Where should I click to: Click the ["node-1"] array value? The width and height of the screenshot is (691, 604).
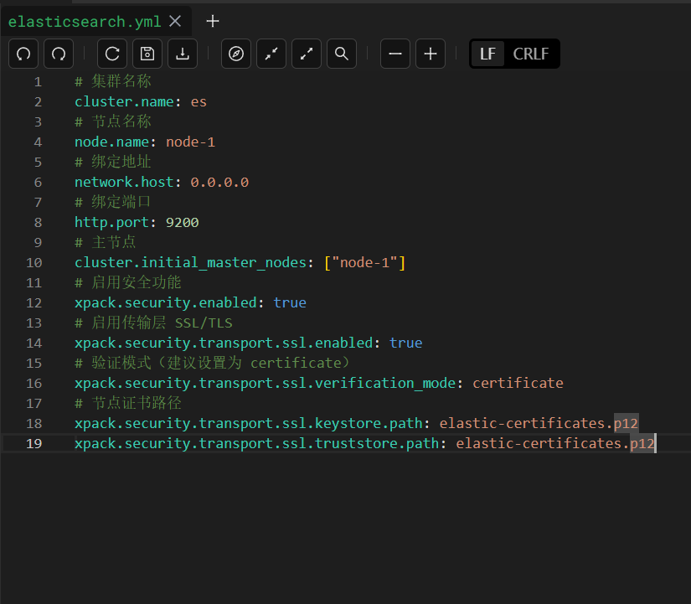click(365, 263)
